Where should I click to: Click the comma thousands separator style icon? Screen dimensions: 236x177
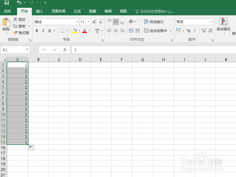pyautogui.click(x=195, y=30)
